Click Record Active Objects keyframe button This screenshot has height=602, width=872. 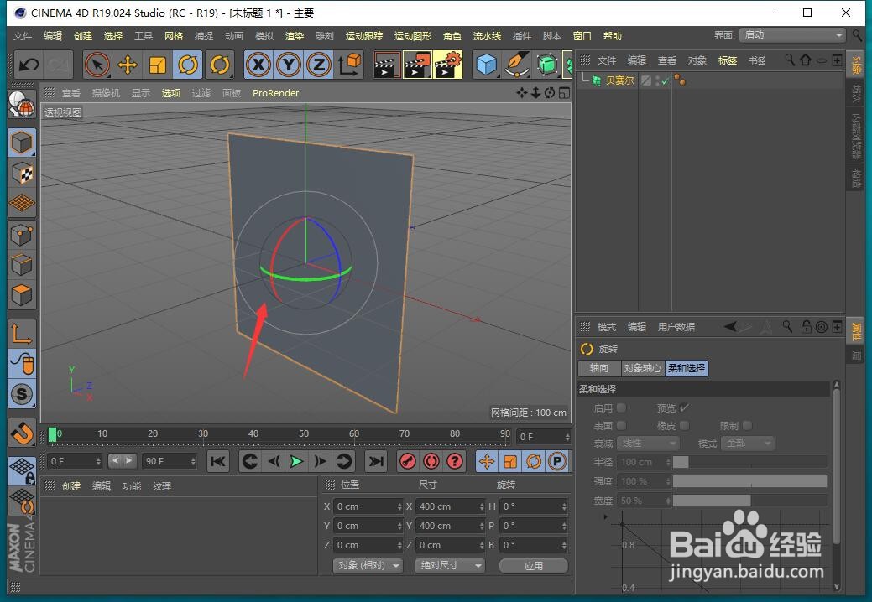pyautogui.click(x=408, y=461)
